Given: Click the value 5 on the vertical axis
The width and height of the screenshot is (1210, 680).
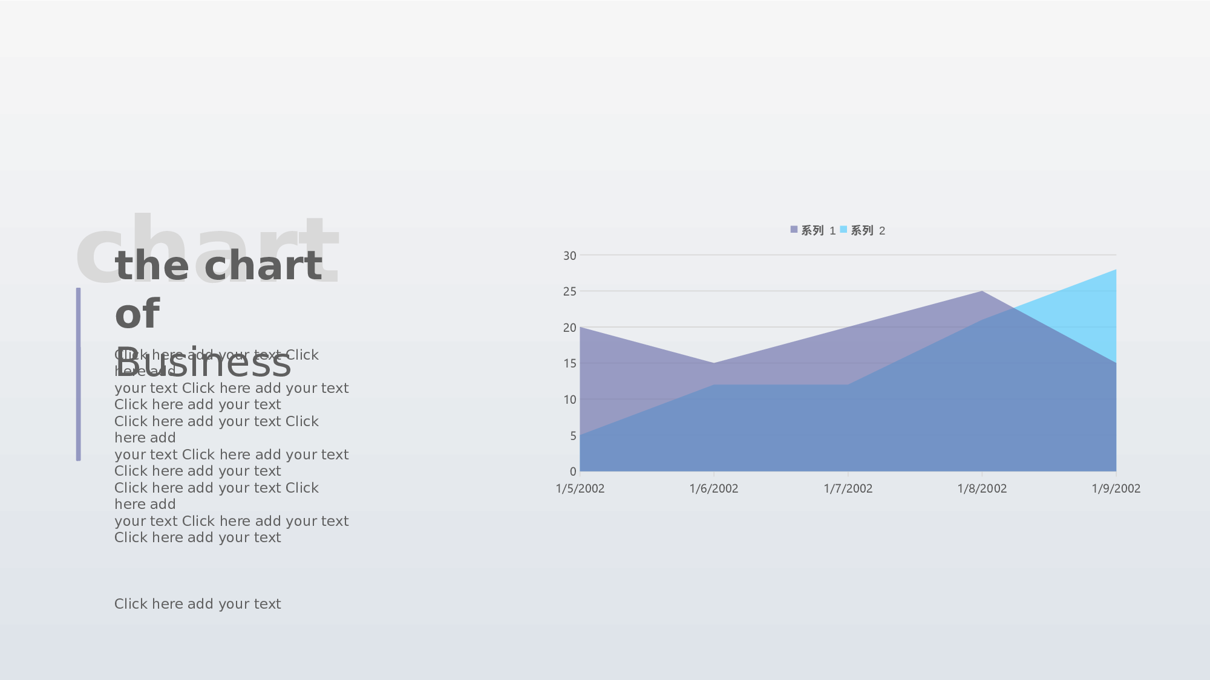Looking at the screenshot, I should click(x=573, y=436).
